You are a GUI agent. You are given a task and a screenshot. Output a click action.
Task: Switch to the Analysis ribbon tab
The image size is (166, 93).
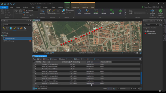click(x=25, y=7)
